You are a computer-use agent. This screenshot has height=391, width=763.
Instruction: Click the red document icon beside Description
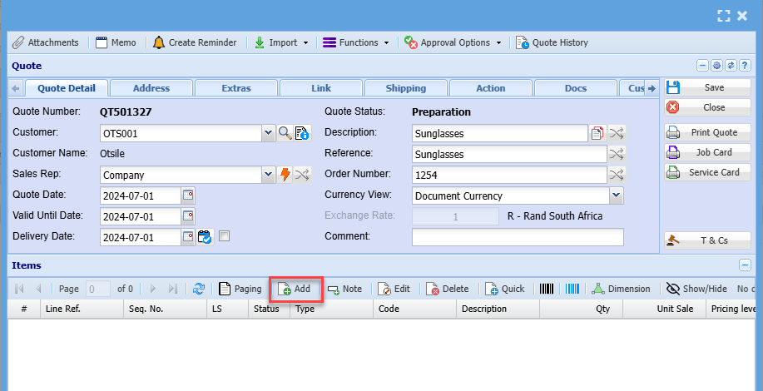click(597, 133)
